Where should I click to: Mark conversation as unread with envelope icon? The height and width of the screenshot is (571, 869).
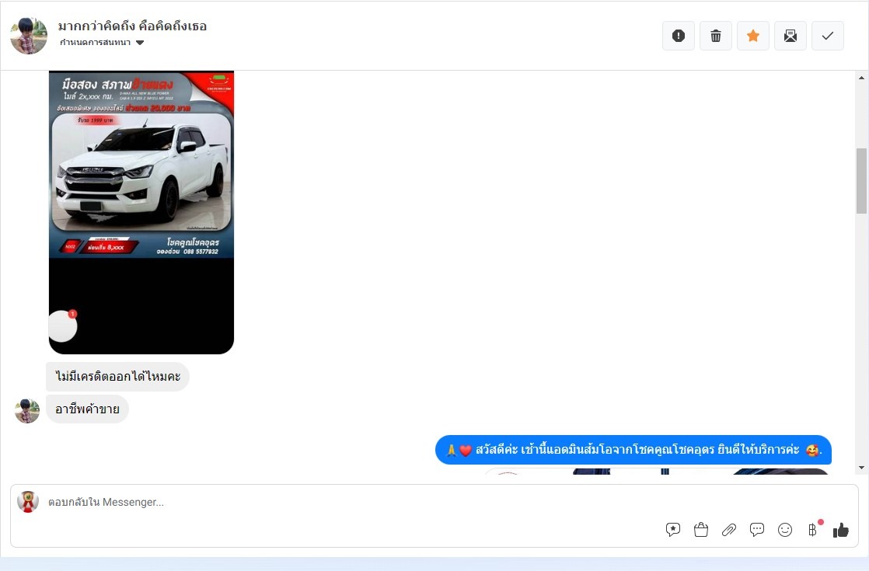(790, 36)
